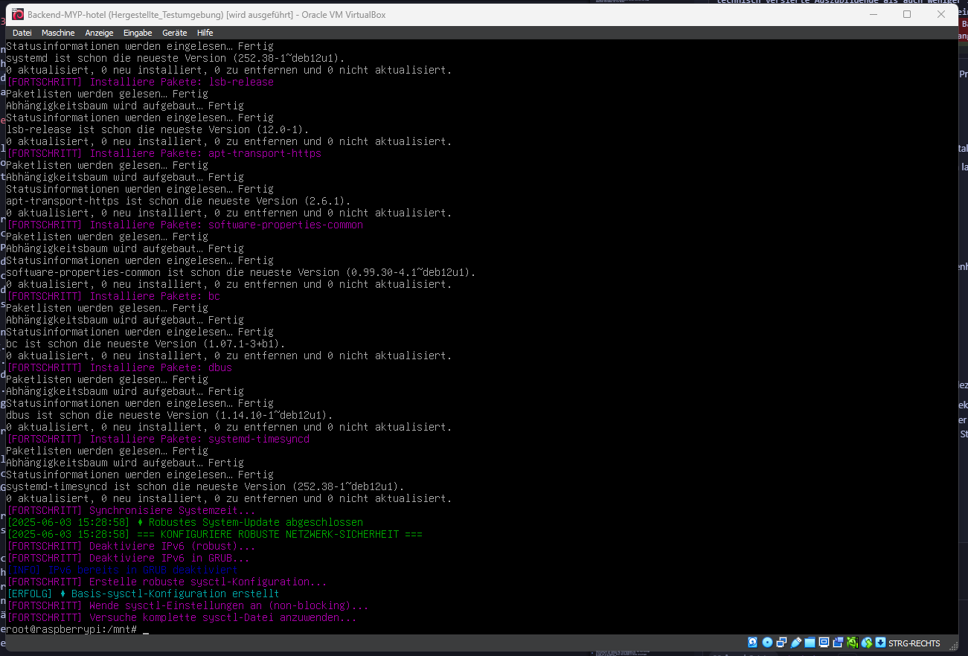
Task: Maximize the VirtualBox VM window
Action: (907, 14)
